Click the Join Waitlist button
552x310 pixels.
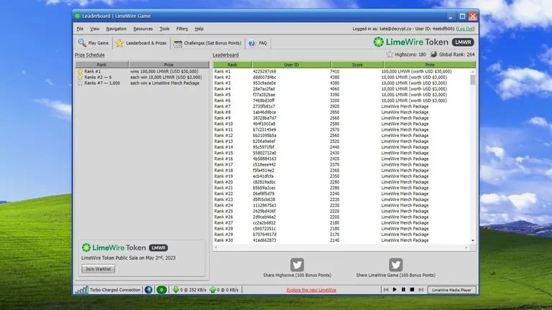(x=98, y=268)
